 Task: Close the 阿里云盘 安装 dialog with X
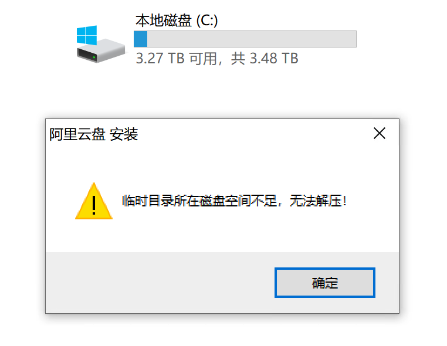pyautogui.click(x=380, y=133)
